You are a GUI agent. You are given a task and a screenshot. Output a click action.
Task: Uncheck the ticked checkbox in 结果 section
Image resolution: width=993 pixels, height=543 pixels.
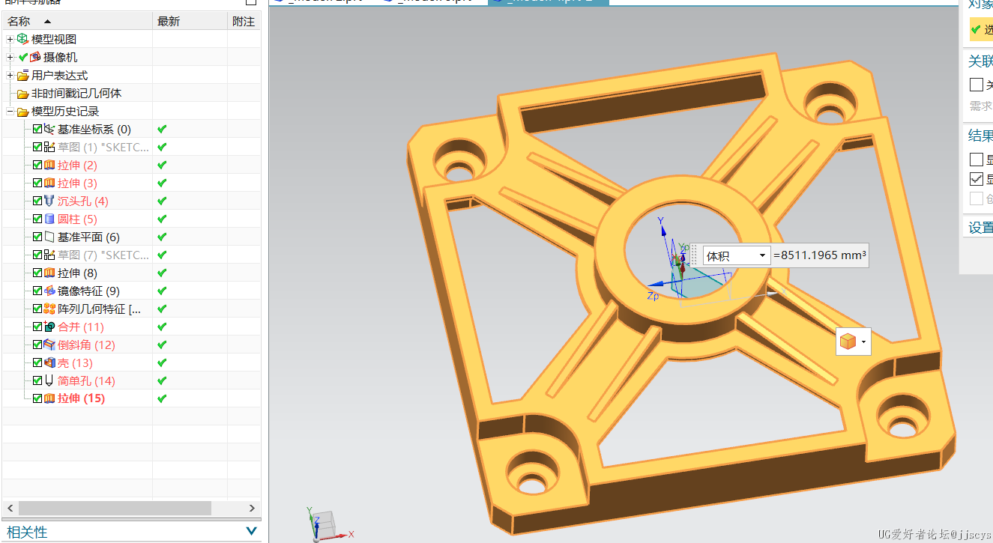coord(977,179)
